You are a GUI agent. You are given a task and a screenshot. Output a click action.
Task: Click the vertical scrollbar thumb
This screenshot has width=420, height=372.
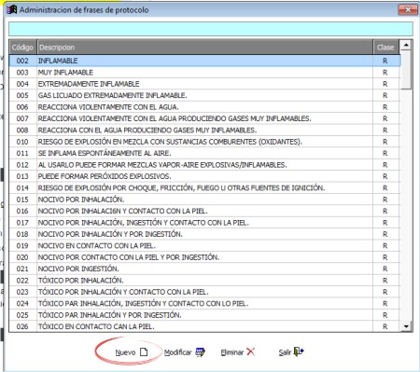[x=406, y=70]
